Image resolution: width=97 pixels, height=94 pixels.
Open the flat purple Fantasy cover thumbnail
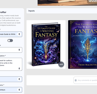83,44
